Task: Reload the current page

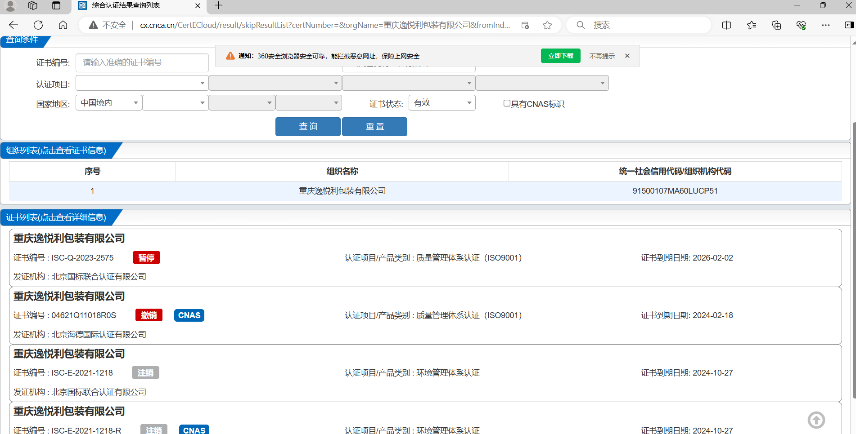Action: point(38,25)
